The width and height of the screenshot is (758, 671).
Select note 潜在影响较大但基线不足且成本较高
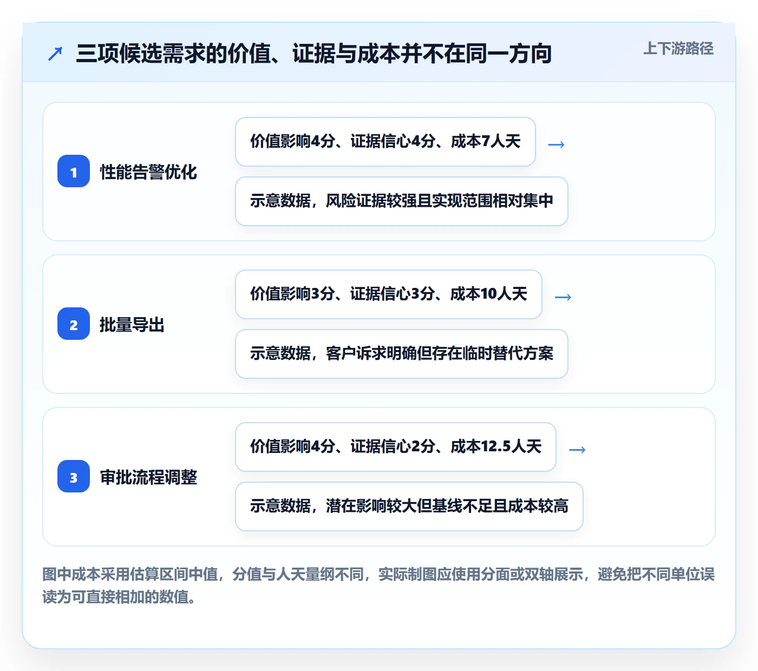[409, 506]
